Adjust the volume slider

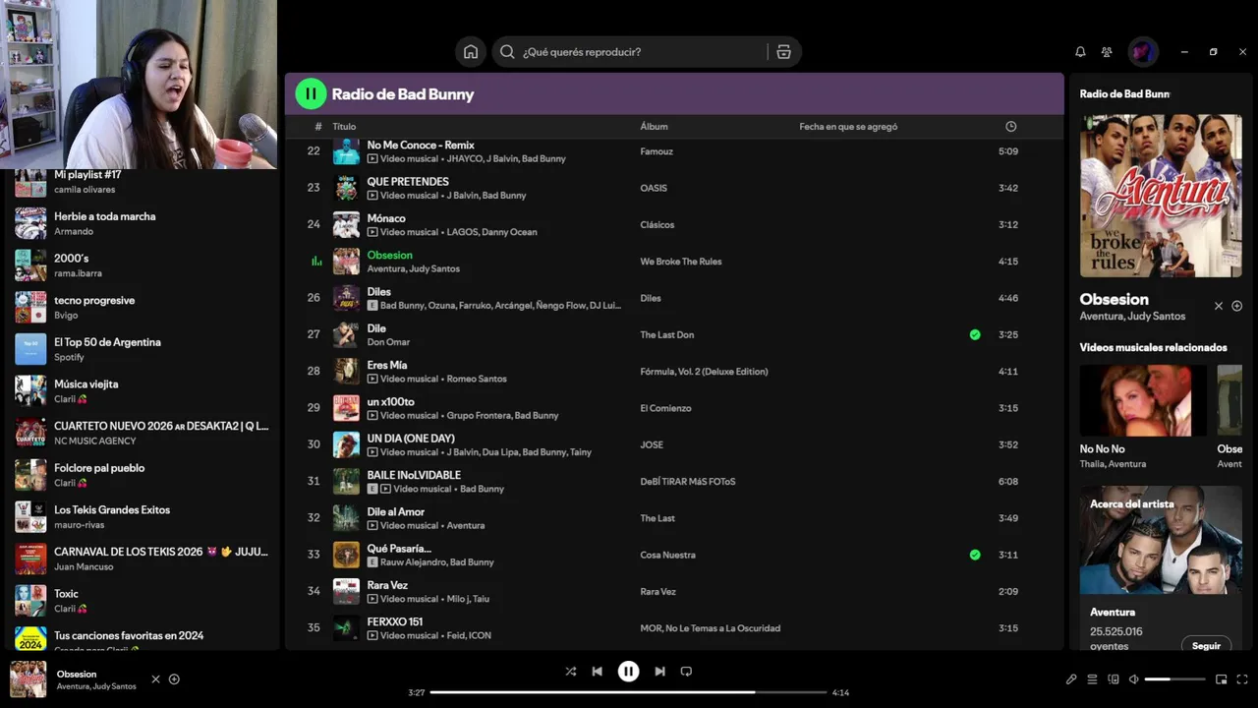point(1174,679)
